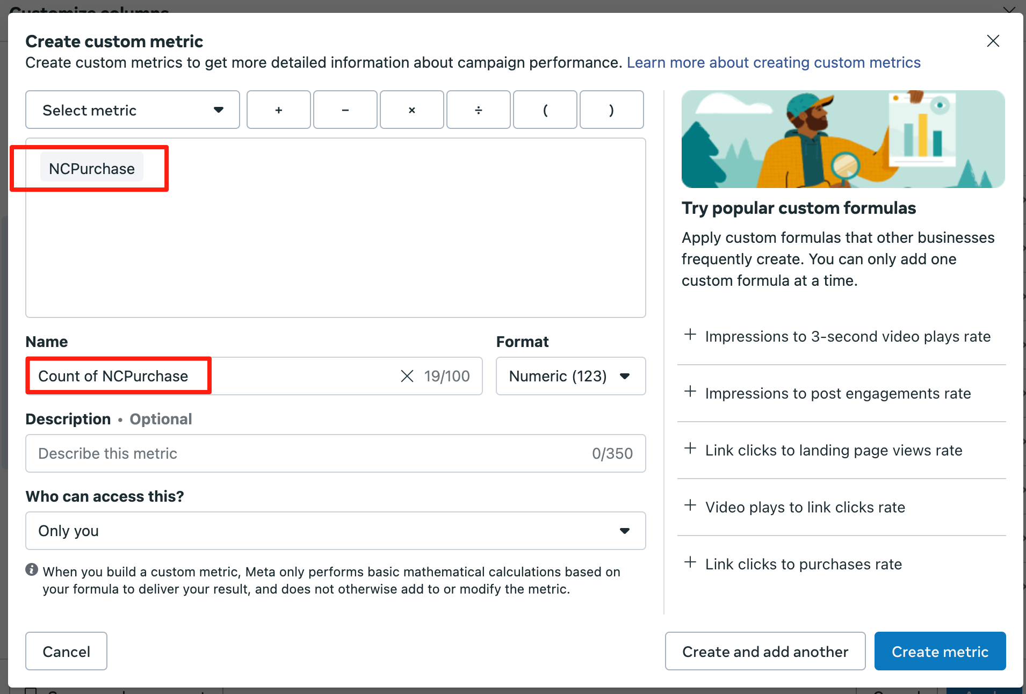Click the info icon beside Meta disclaimer
1026x694 pixels.
[32, 570]
